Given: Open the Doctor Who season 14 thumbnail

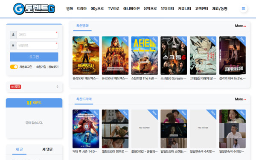Looking at the screenshot, I should tap(86, 129).
